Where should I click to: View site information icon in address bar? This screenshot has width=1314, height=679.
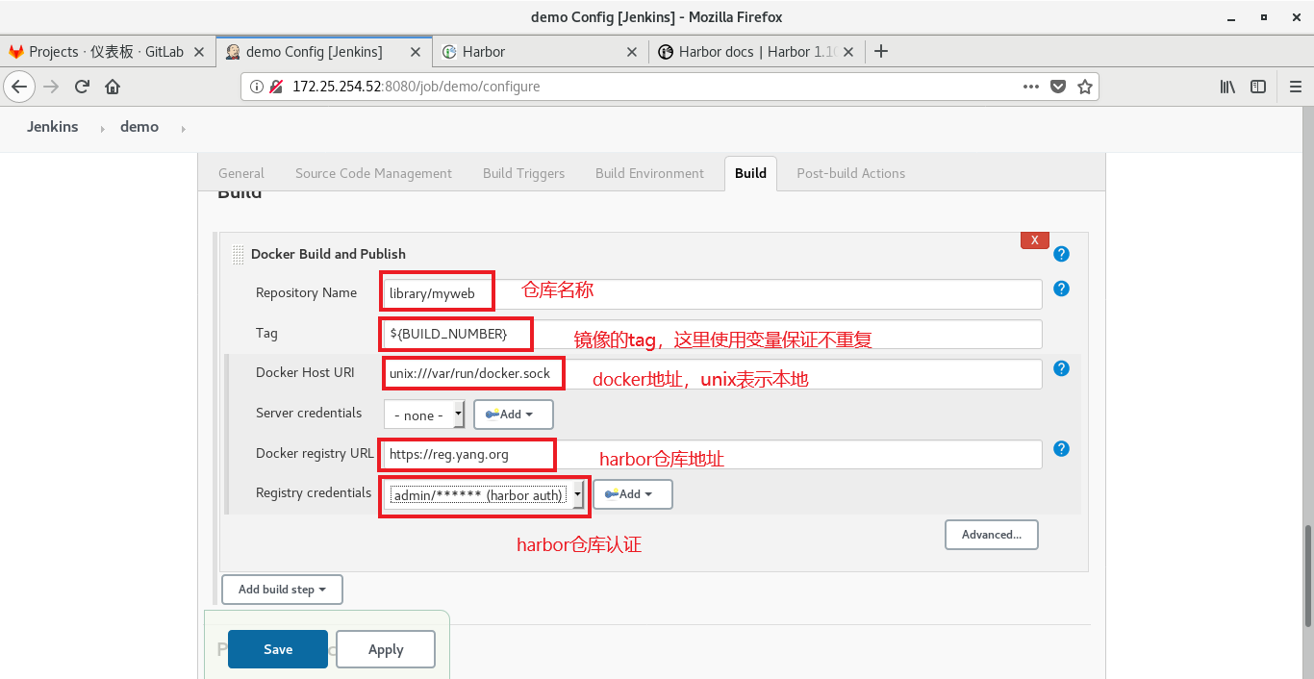[257, 87]
